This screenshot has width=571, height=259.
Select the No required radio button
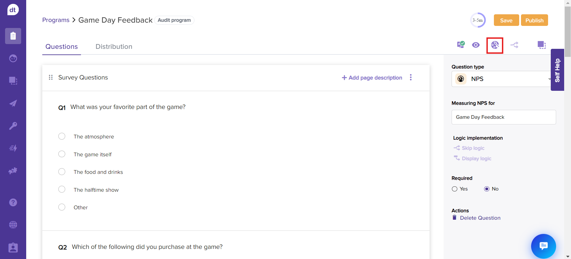pos(487,189)
